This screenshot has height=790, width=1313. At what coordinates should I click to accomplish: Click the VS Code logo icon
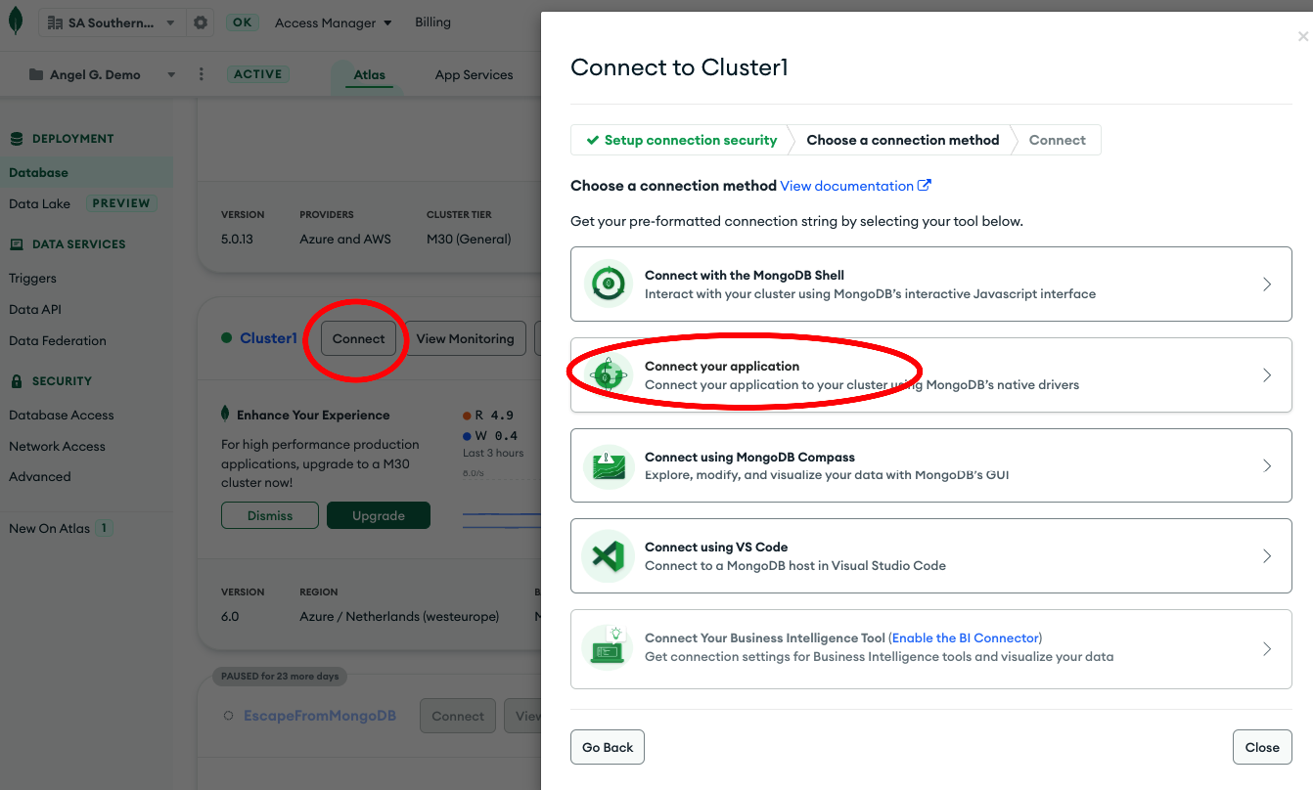point(608,556)
